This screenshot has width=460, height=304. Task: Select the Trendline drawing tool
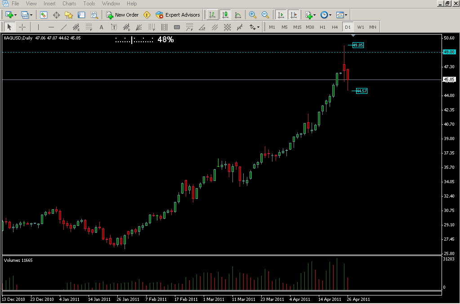tap(64, 27)
